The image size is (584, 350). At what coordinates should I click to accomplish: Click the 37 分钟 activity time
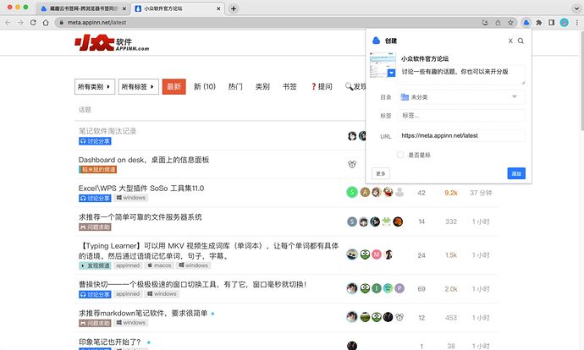point(481,193)
